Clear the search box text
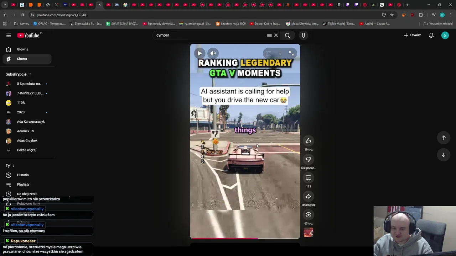 (276, 35)
